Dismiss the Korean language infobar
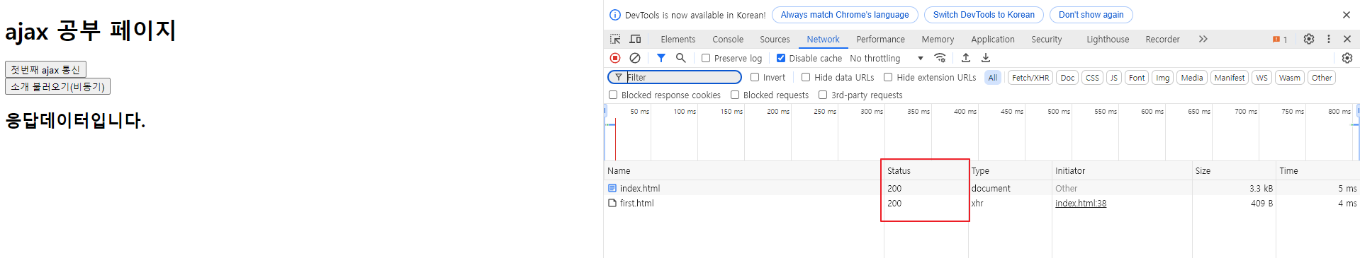Image resolution: width=1360 pixels, height=258 pixels. pyautogui.click(x=1347, y=15)
